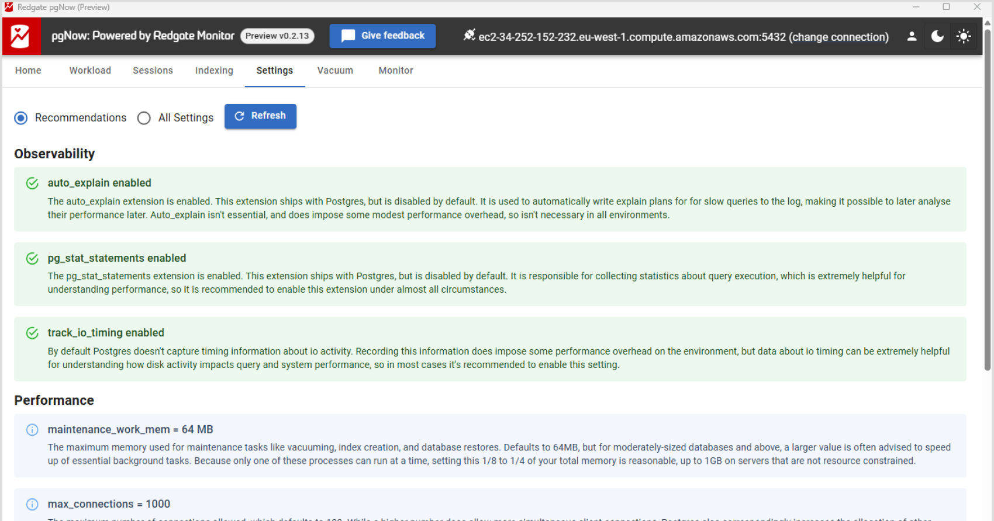Select the All Settings radio button
The image size is (994, 521).
pyautogui.click(x=144, y=118)
